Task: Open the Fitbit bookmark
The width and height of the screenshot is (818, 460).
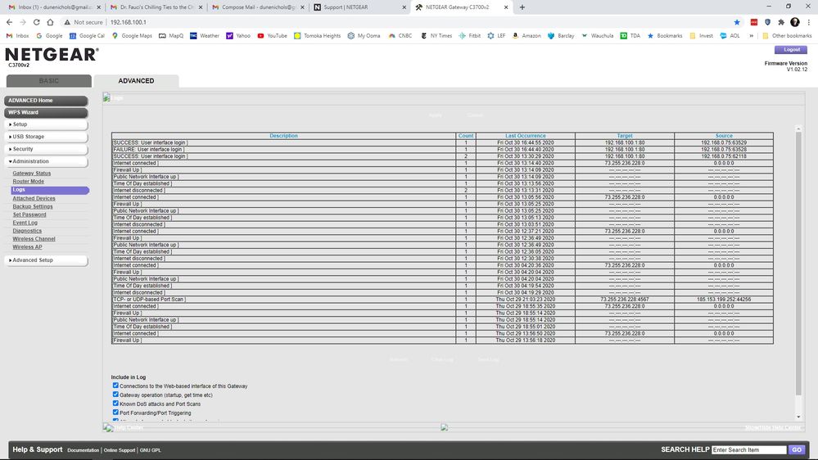Action: point(469,36)
